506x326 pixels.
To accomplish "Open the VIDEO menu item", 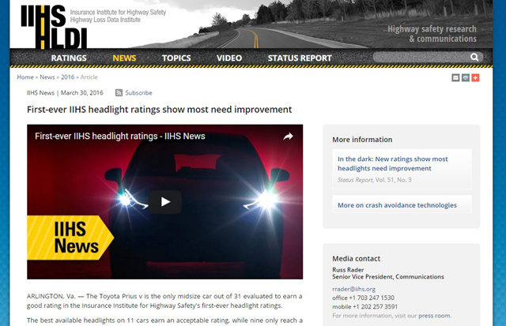I will [229, 58].
